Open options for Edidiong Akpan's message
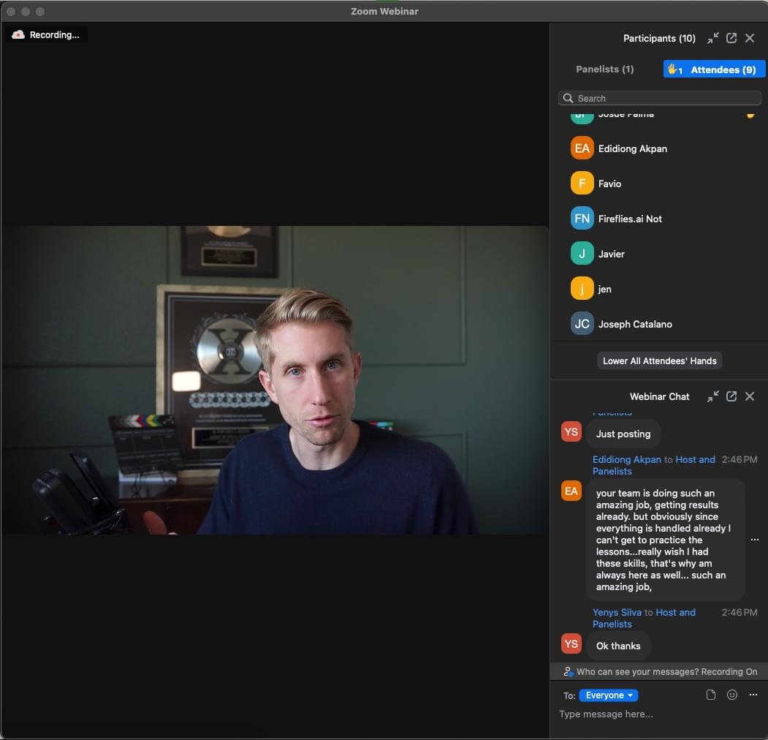This screenshot has width=768, height=740. [x=754, y=540]
